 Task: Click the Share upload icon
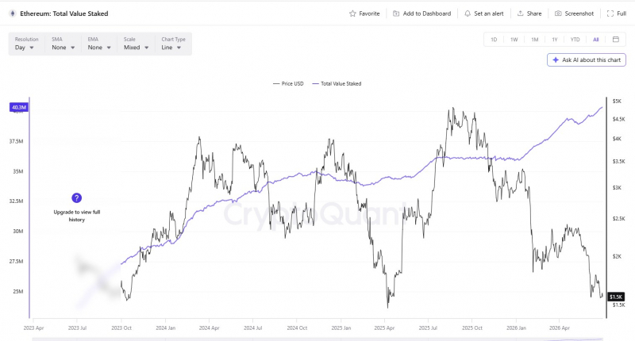[x=521, y=13]
